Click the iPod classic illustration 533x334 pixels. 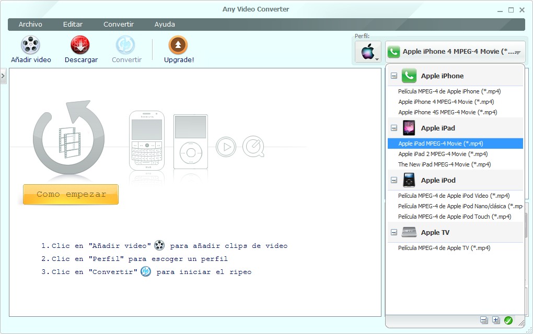pos(191,141)
